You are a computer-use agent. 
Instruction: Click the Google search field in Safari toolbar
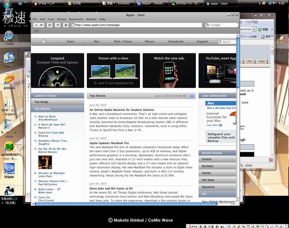(222, 25)
